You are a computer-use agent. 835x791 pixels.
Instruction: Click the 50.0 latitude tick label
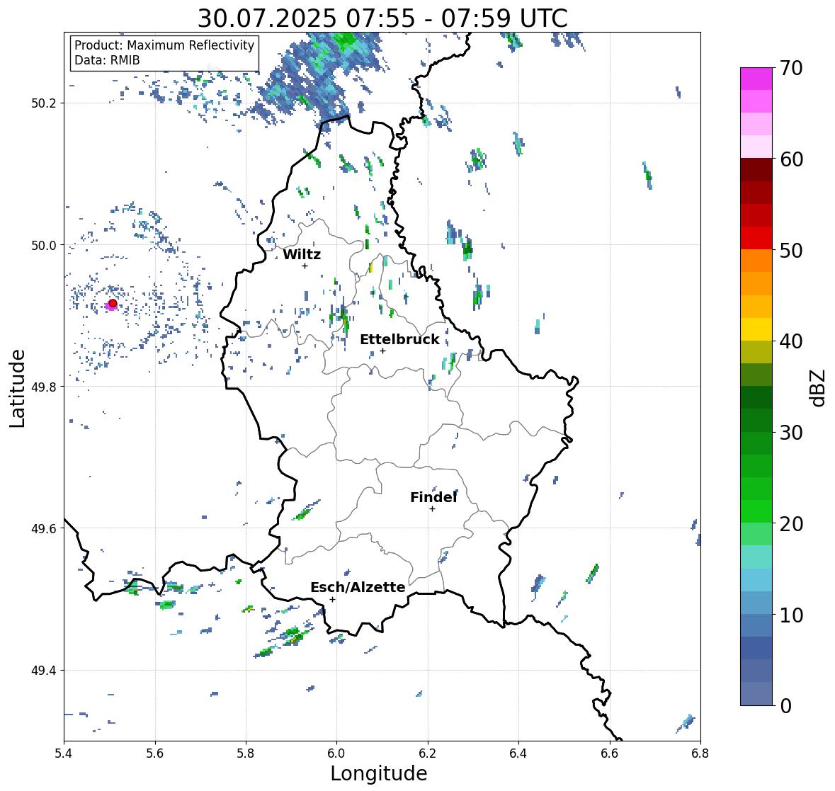pos(44,246)
